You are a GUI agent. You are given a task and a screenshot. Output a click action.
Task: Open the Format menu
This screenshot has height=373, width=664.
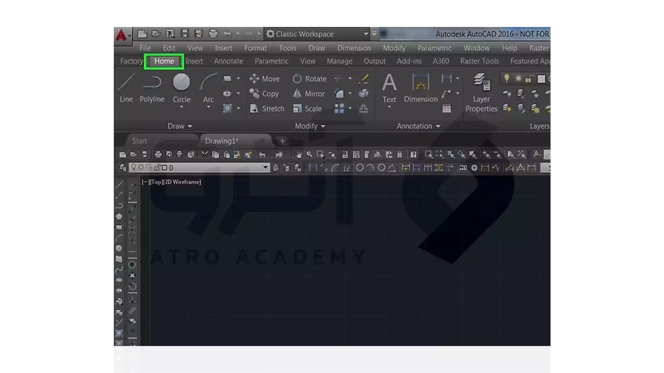pyautogui.click(x=255, y=48)
